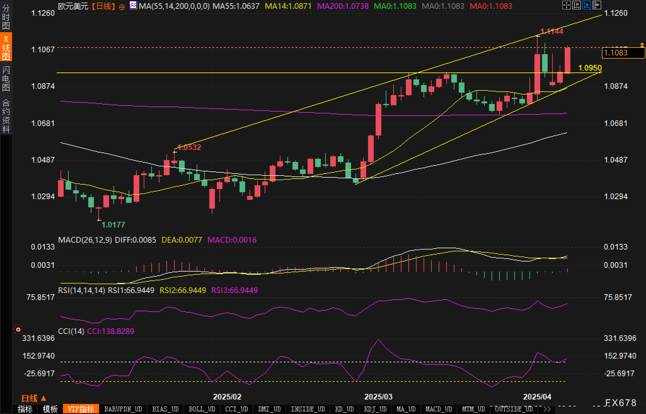646x414 pixels.
Task: Click the orange double-arrow above price 1.1083
Action: (x=642, y=45)
